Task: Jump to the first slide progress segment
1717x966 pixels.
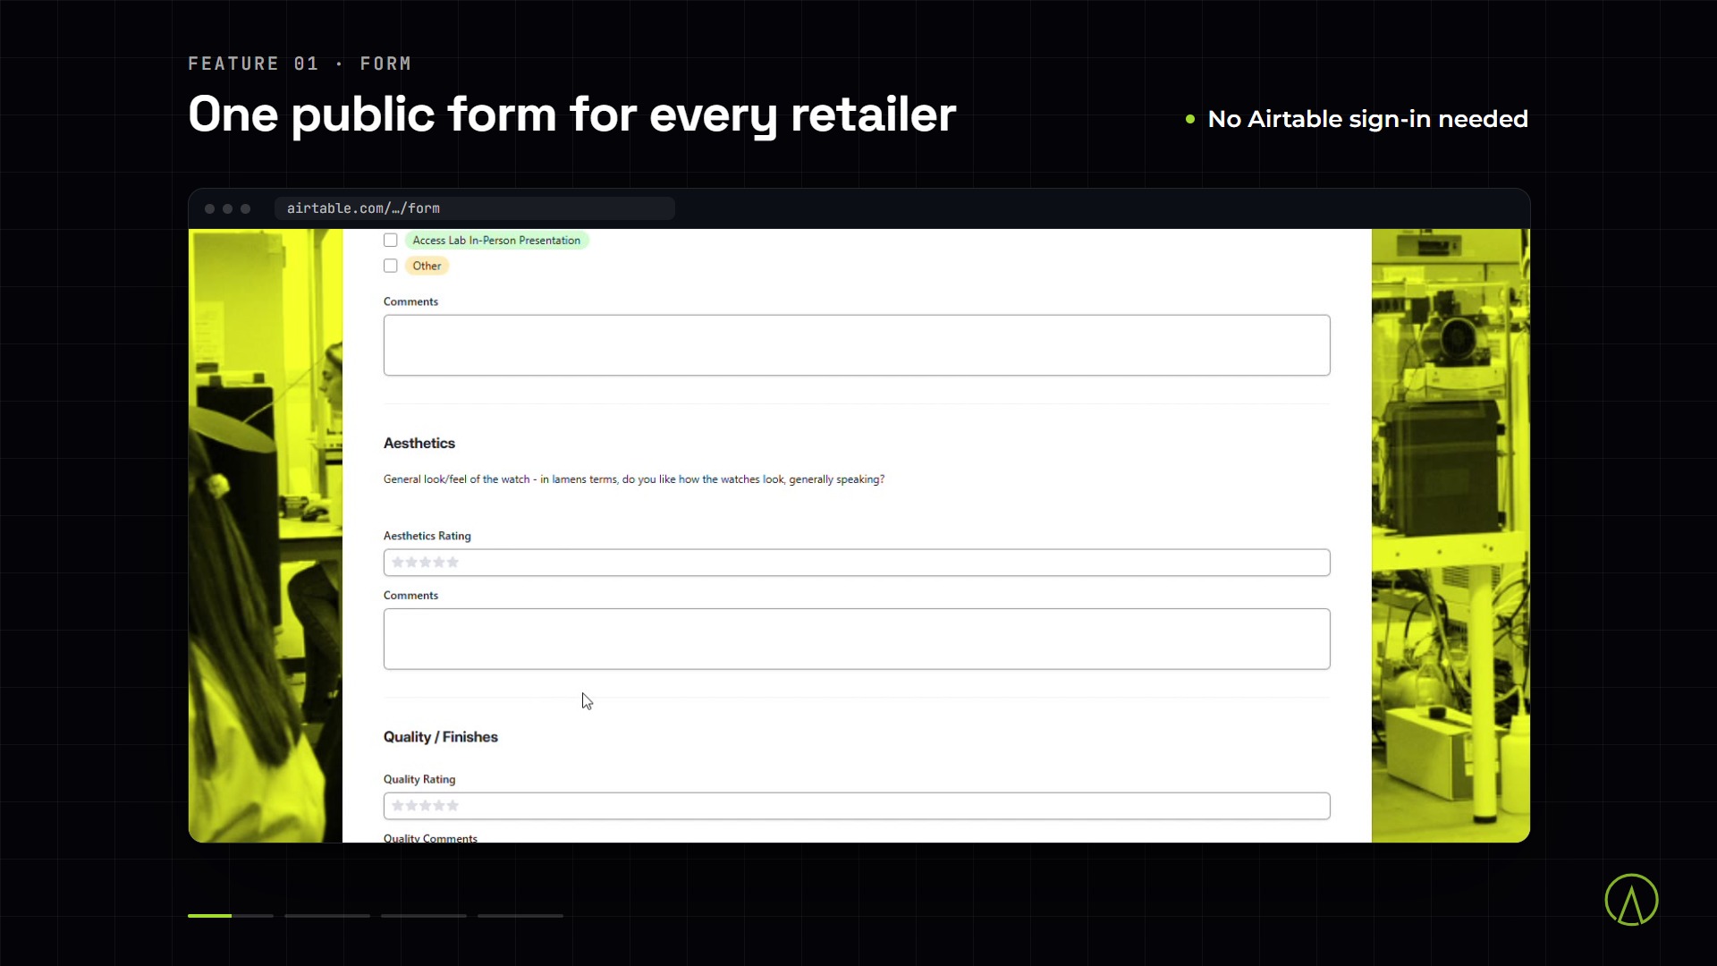Action: 231,915
